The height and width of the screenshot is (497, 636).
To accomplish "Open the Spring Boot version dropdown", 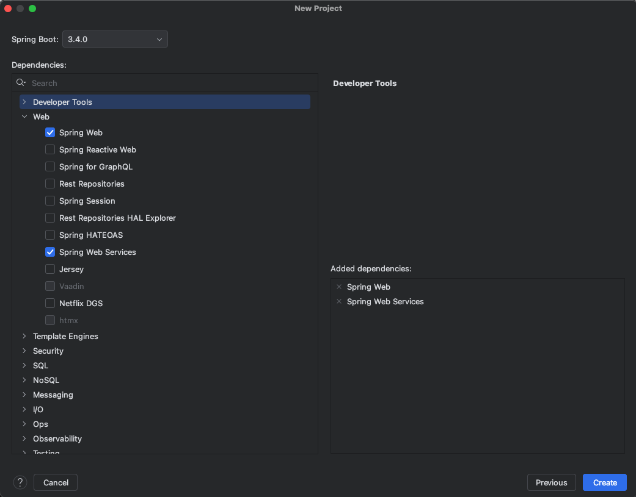I will point(115,39).
